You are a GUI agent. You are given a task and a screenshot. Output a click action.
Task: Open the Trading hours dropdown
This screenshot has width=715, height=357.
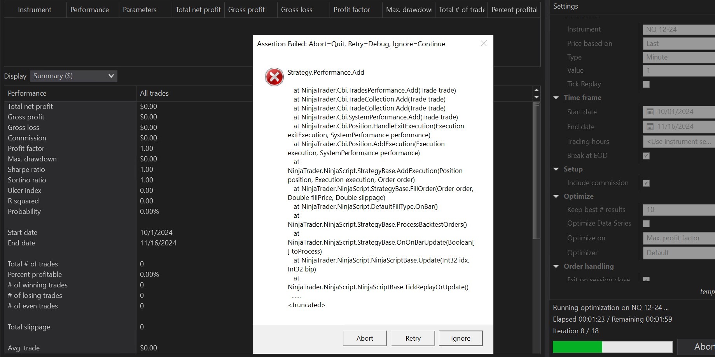(x=679, y=142)
